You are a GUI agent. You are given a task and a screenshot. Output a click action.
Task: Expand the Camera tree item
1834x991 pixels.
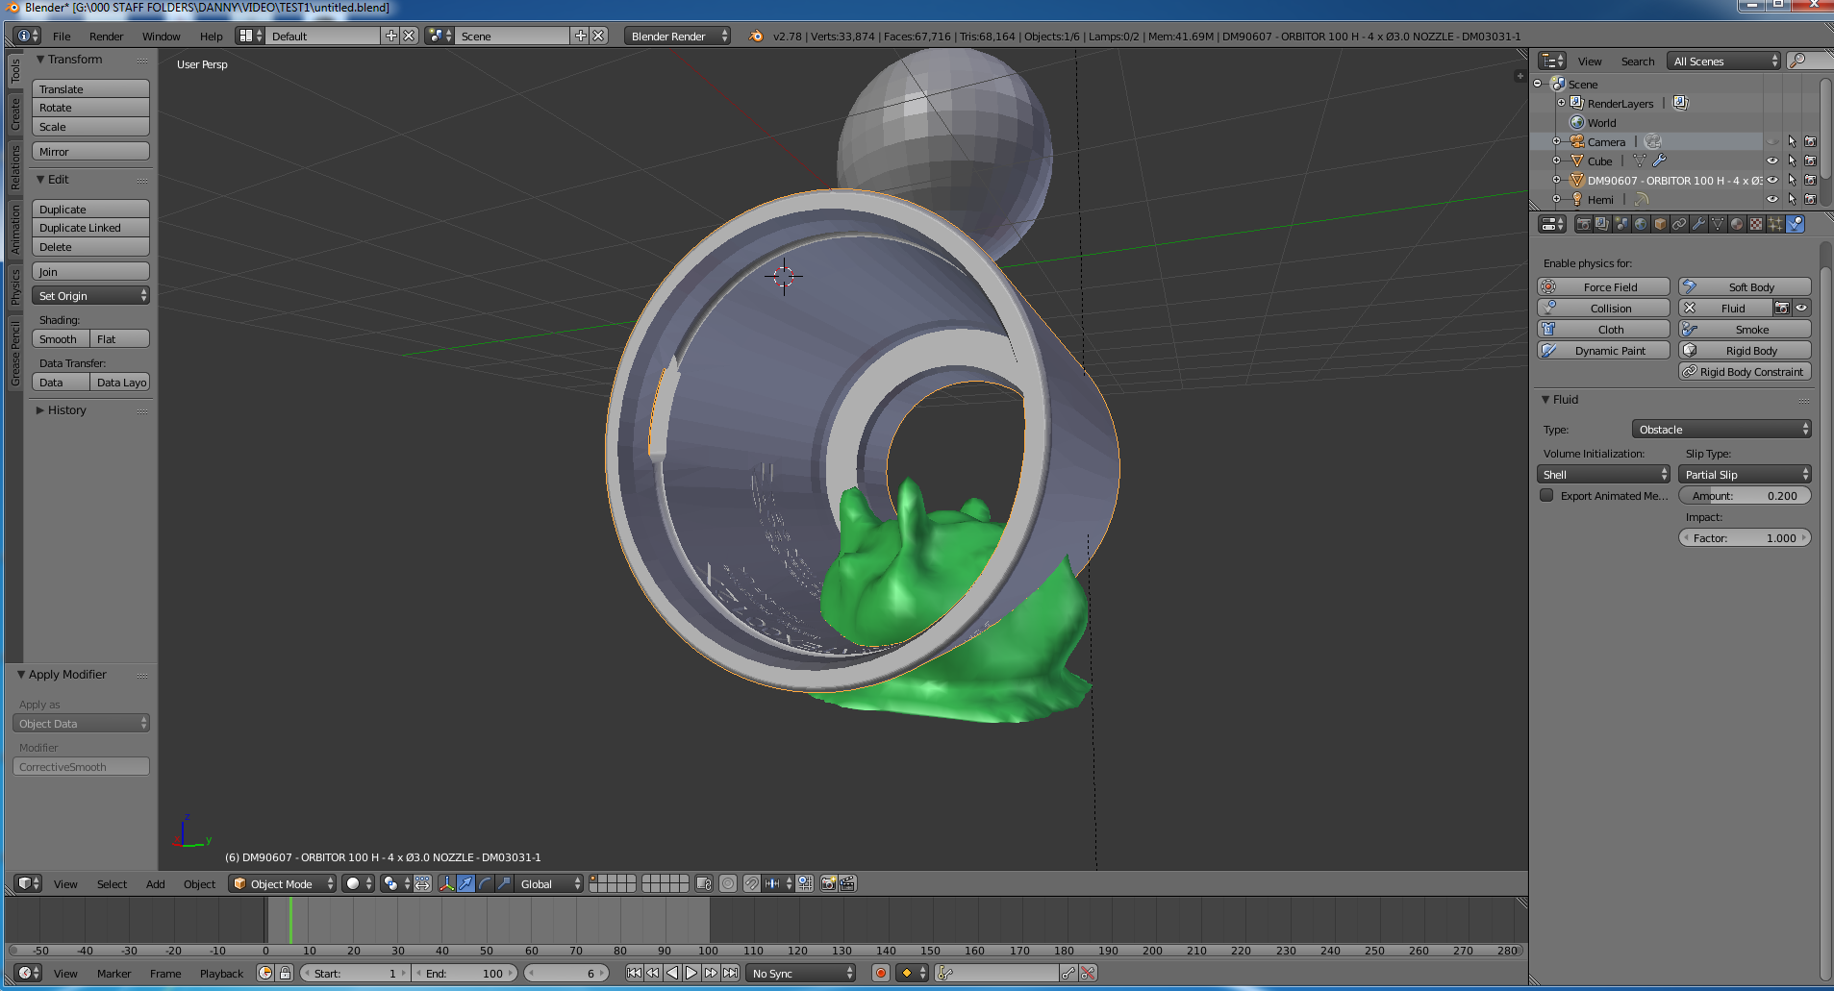click(1556, 141)
